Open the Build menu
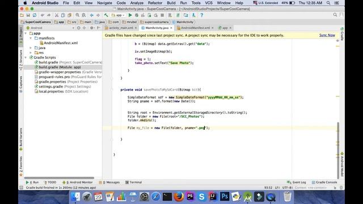Image resolution: width=363 pixels, height=204 pixels. coord(171,3)
